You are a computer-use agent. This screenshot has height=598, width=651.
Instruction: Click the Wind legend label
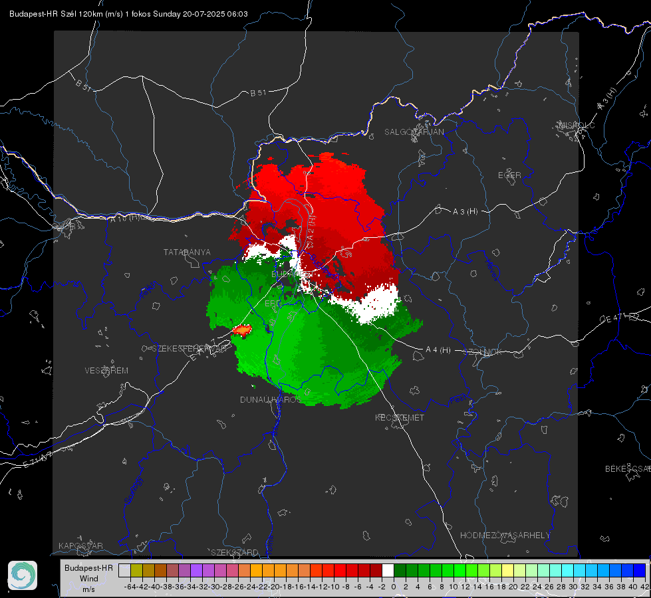[x=89, y=579]
